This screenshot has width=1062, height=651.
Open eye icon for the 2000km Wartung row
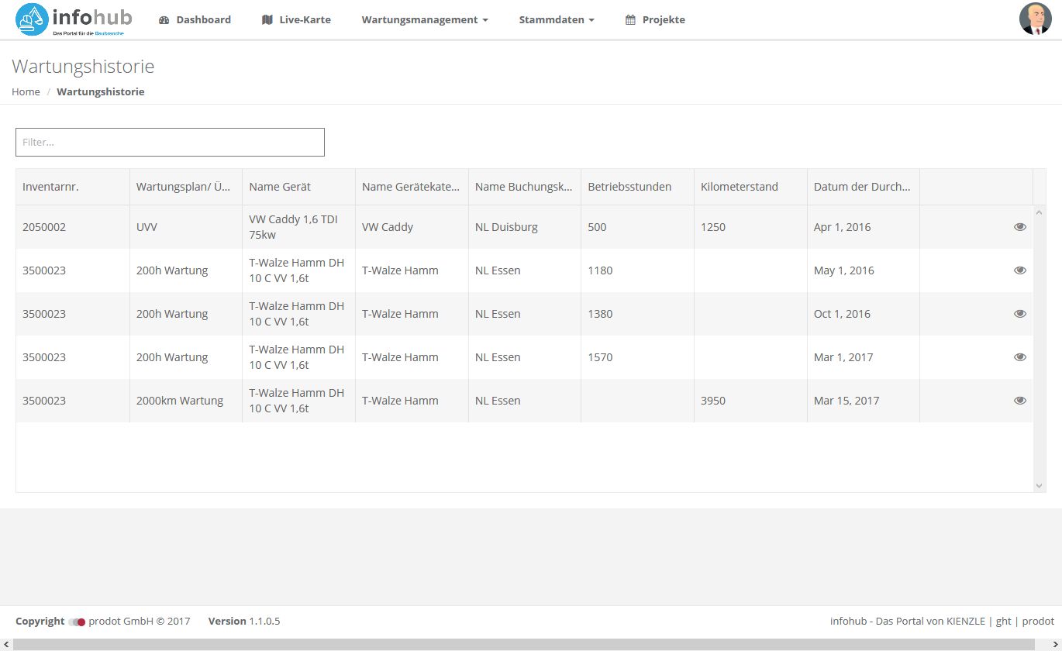click(1019, 401)
